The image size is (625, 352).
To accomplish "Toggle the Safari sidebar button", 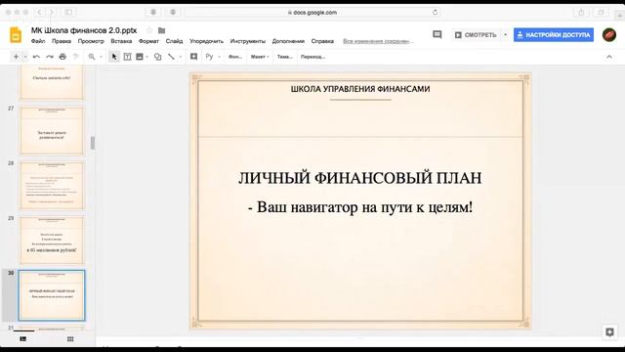I will (68, 13).
